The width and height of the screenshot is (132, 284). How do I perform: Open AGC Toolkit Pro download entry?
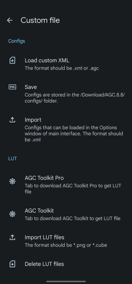66,185
